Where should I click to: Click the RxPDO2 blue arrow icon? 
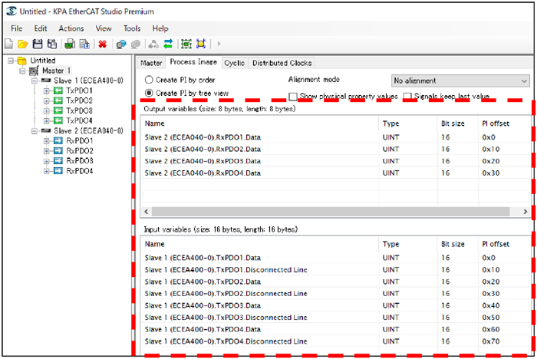tap(58, 151)
